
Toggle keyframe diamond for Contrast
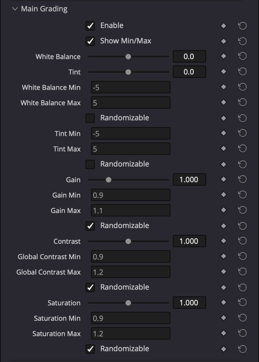(224, 241)
